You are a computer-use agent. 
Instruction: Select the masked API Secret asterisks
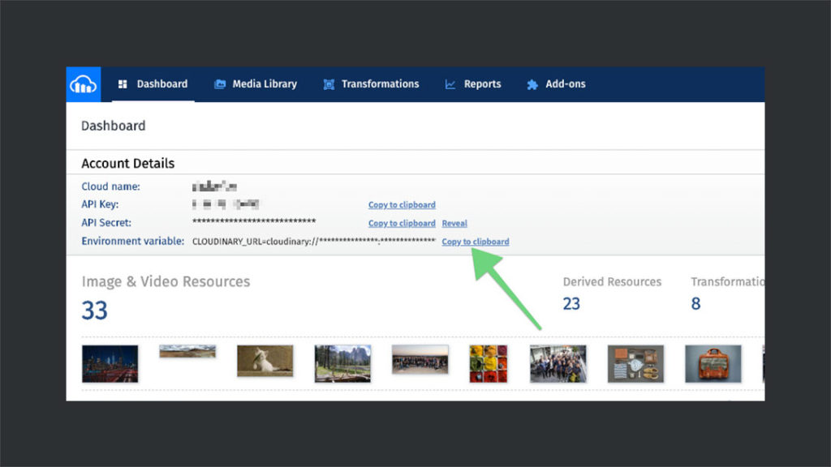254,221
